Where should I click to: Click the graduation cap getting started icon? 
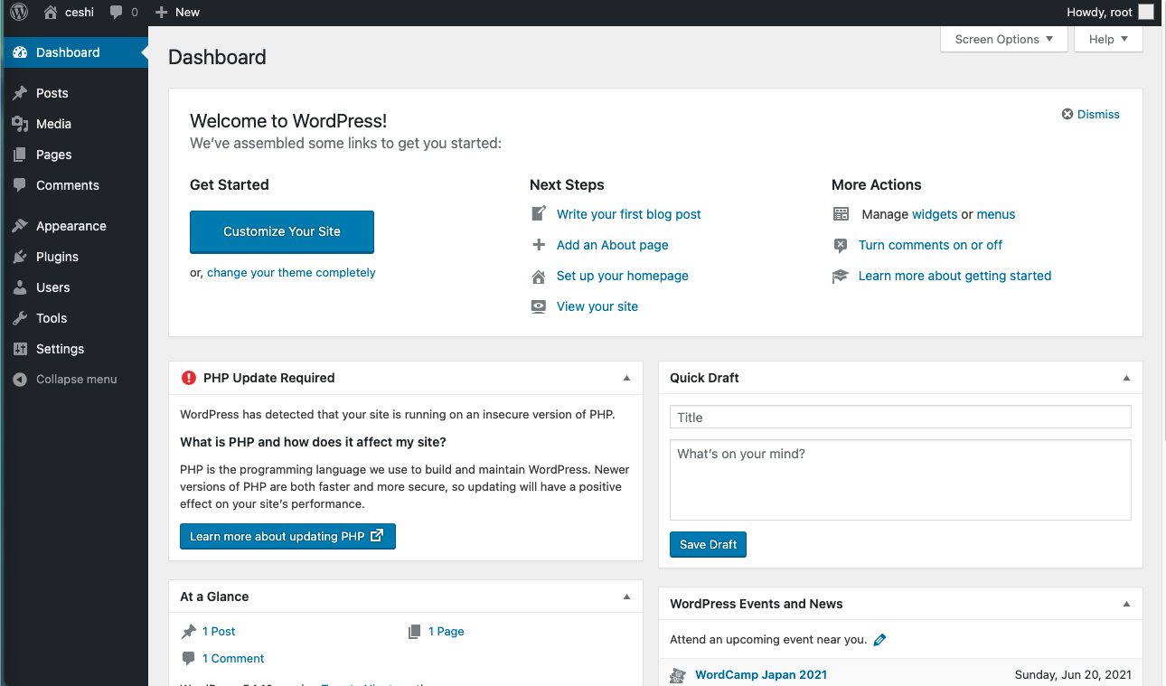841,276
